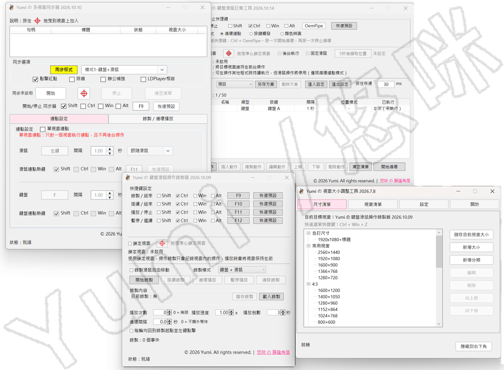Check 錄製滑鼠自由移動 in the recorder
504x370 pixels.
pos(131,270)
